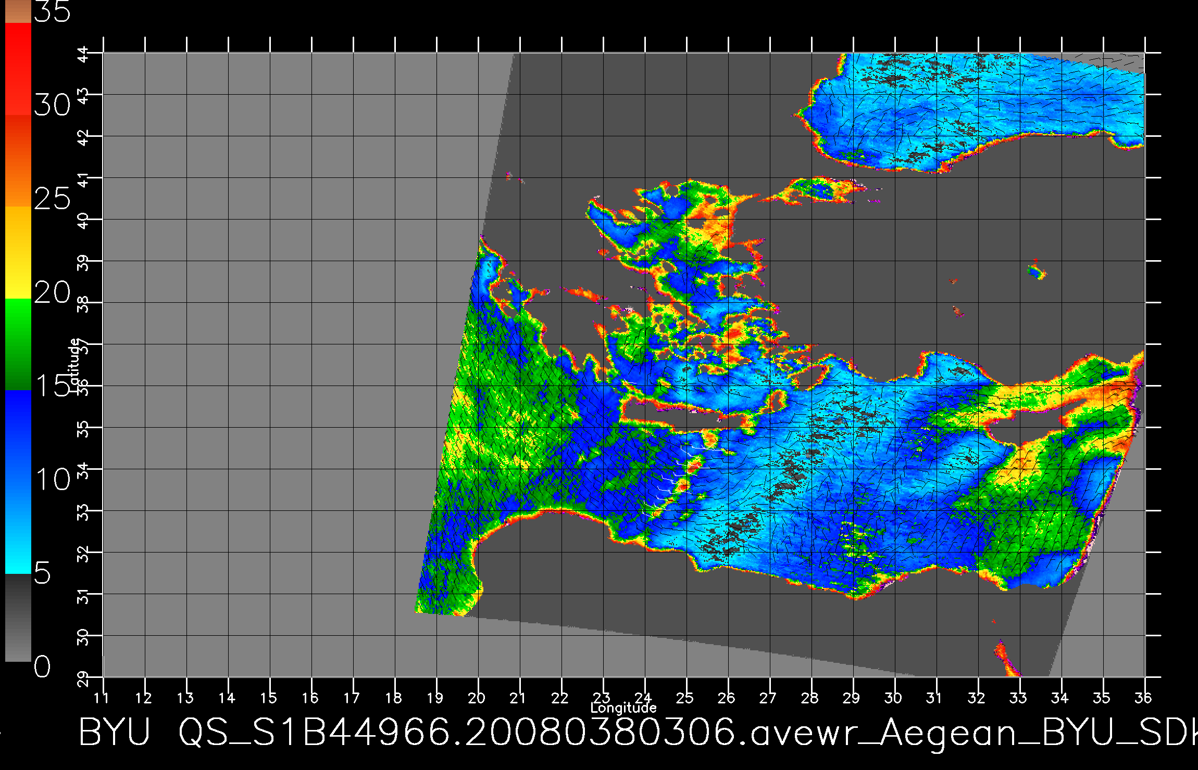
Task: Pick the green segment of the colorbar
Action: point(18,344)
